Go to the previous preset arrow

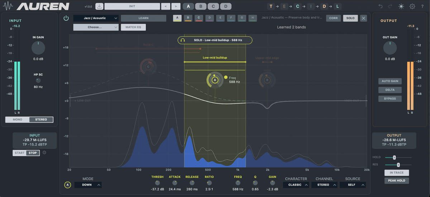click(165, 6)
